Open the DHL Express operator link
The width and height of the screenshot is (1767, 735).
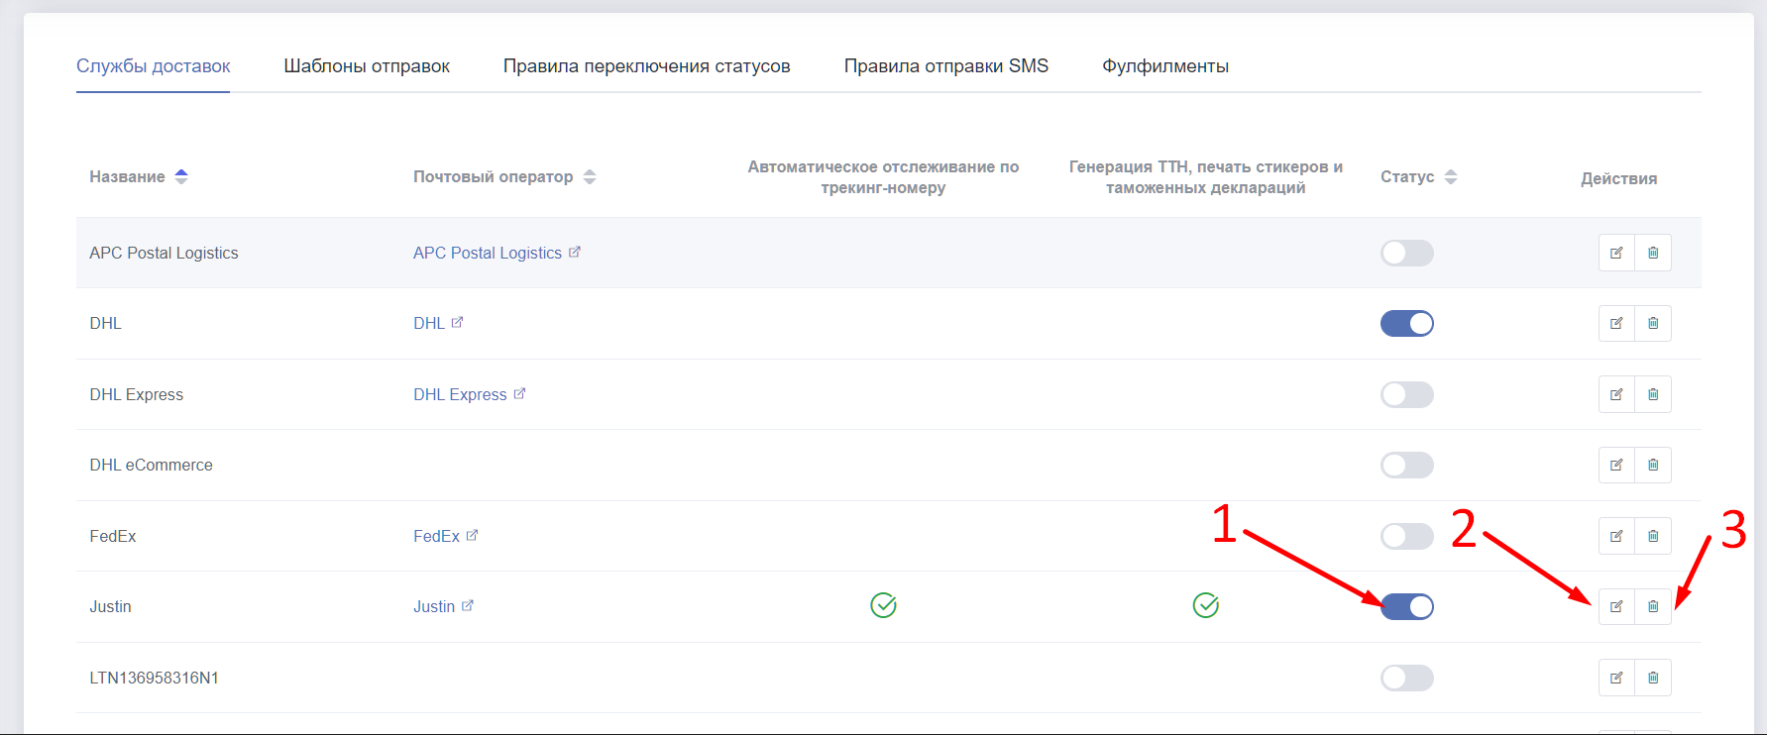(x=469, y=394)
